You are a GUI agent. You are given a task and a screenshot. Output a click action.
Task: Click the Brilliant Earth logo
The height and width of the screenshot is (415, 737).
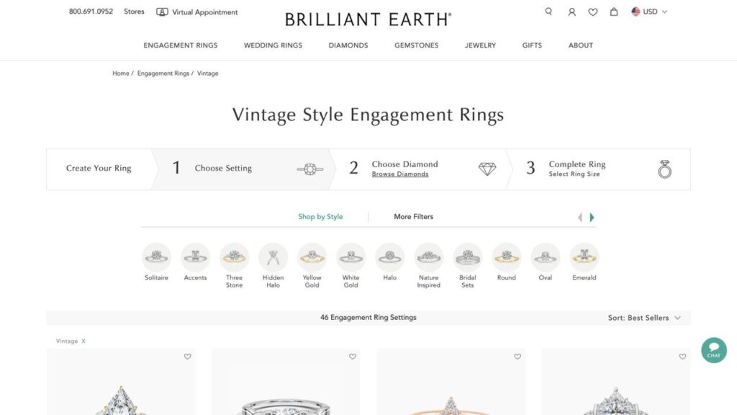(x=368, y=19)
